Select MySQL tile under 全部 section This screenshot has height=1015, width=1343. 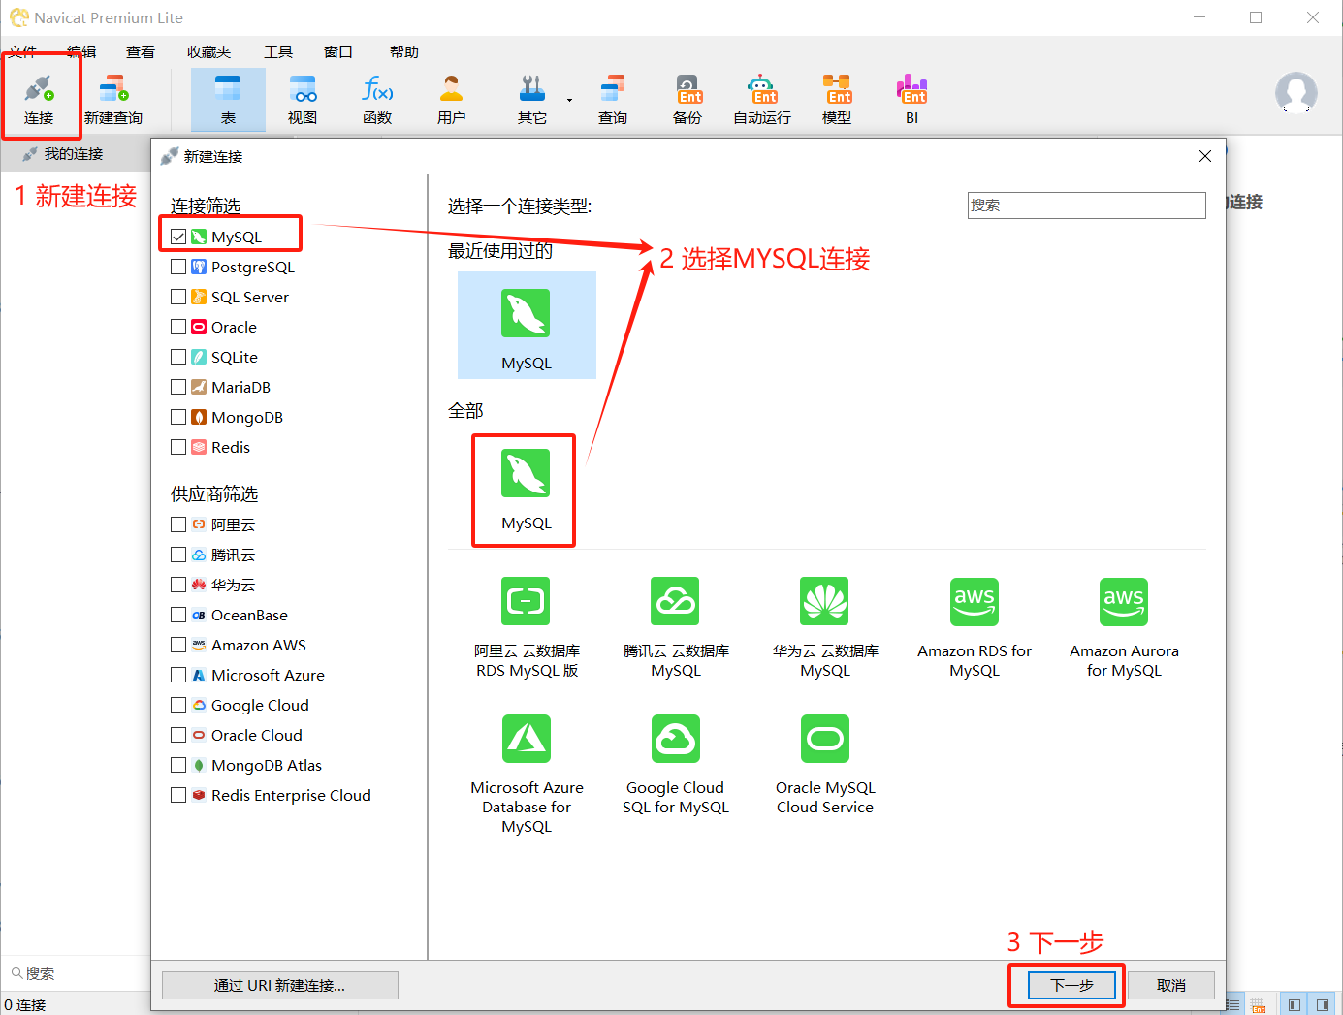pos(527,490)
